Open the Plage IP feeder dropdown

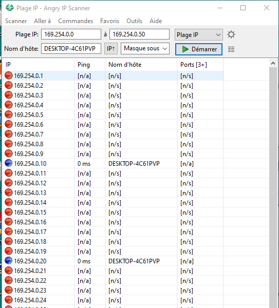pyautogui.click(x=198, y=35)
